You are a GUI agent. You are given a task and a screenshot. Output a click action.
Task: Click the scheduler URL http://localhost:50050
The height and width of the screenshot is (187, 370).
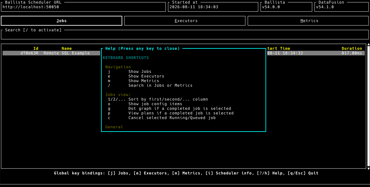coord(31,7)
